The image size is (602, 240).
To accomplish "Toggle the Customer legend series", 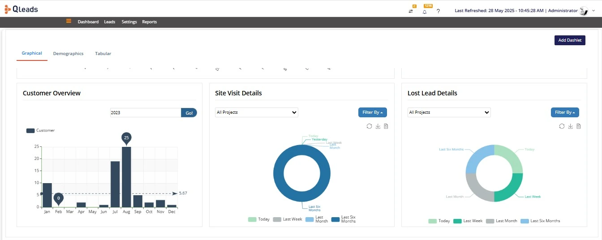I will coord(41,130).
